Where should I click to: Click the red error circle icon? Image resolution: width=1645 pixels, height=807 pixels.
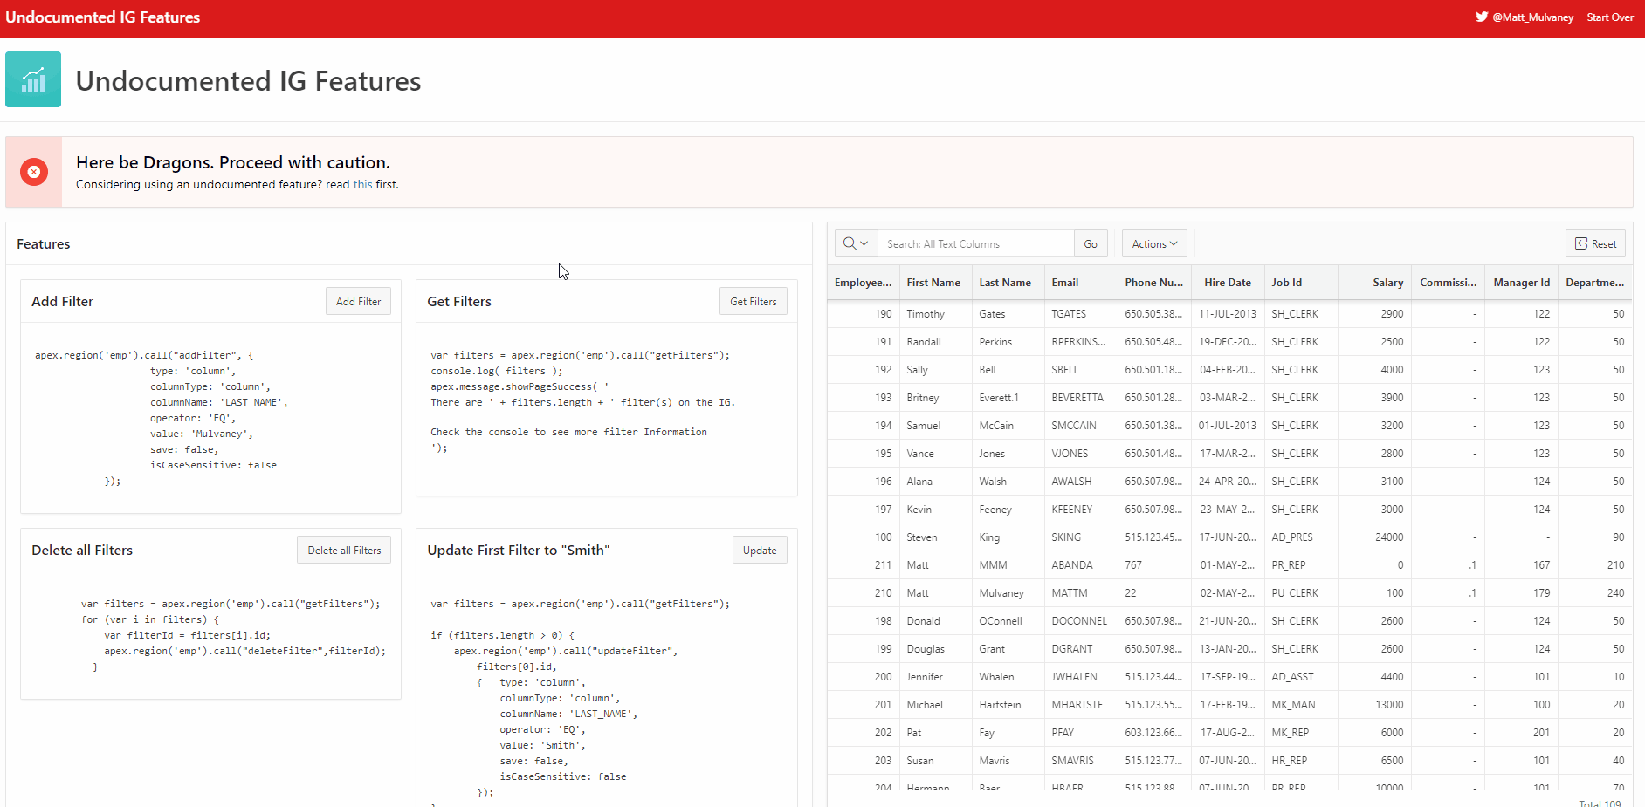click(34, 172)
